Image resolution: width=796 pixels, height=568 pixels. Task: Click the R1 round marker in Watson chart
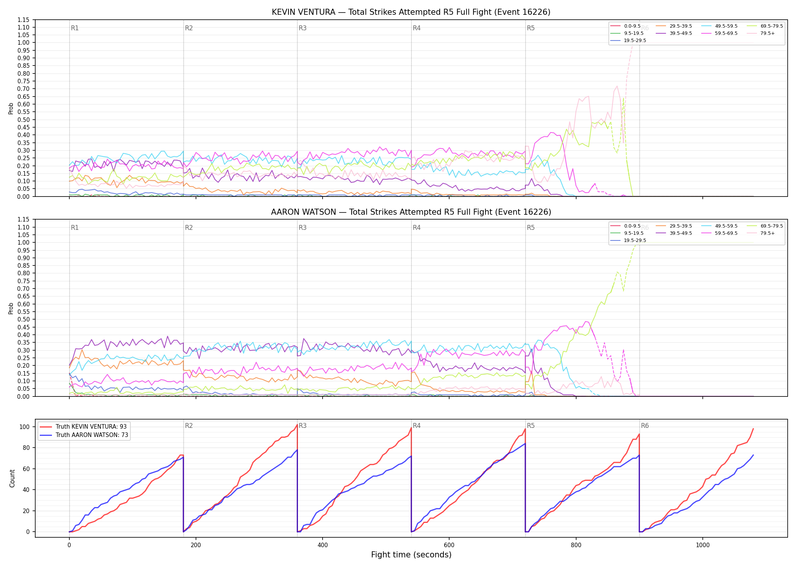pyautogui.click(x=75, y=228)
